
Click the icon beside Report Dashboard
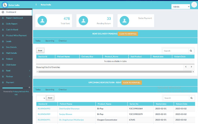pos(3,18)
